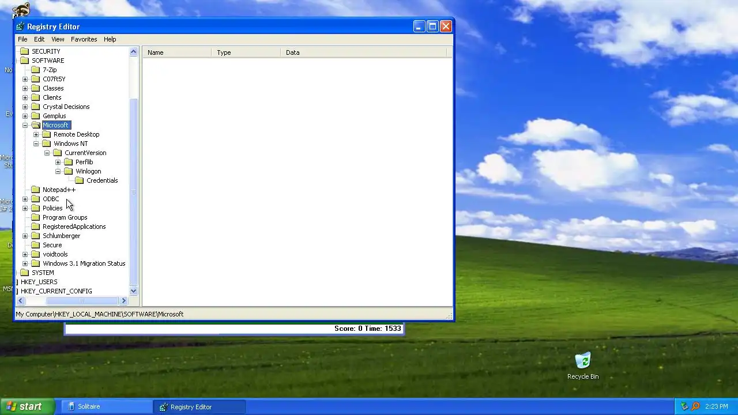This screenshot has width=738, height=415.
Task: Collapse the CurrentVersion key
Action: [47, 153]
